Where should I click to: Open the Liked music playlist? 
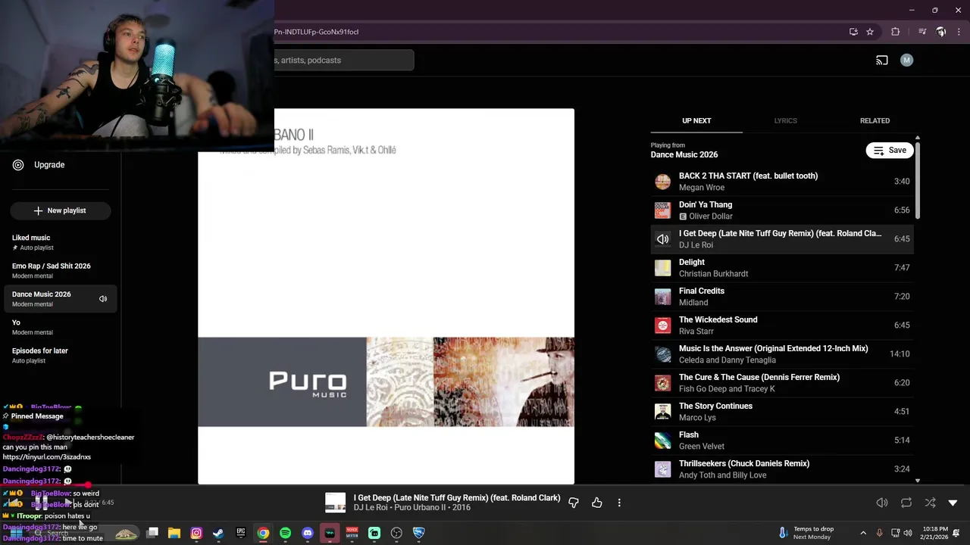pos(61,242)
